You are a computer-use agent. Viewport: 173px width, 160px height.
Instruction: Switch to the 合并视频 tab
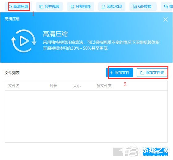coord(49,7)
